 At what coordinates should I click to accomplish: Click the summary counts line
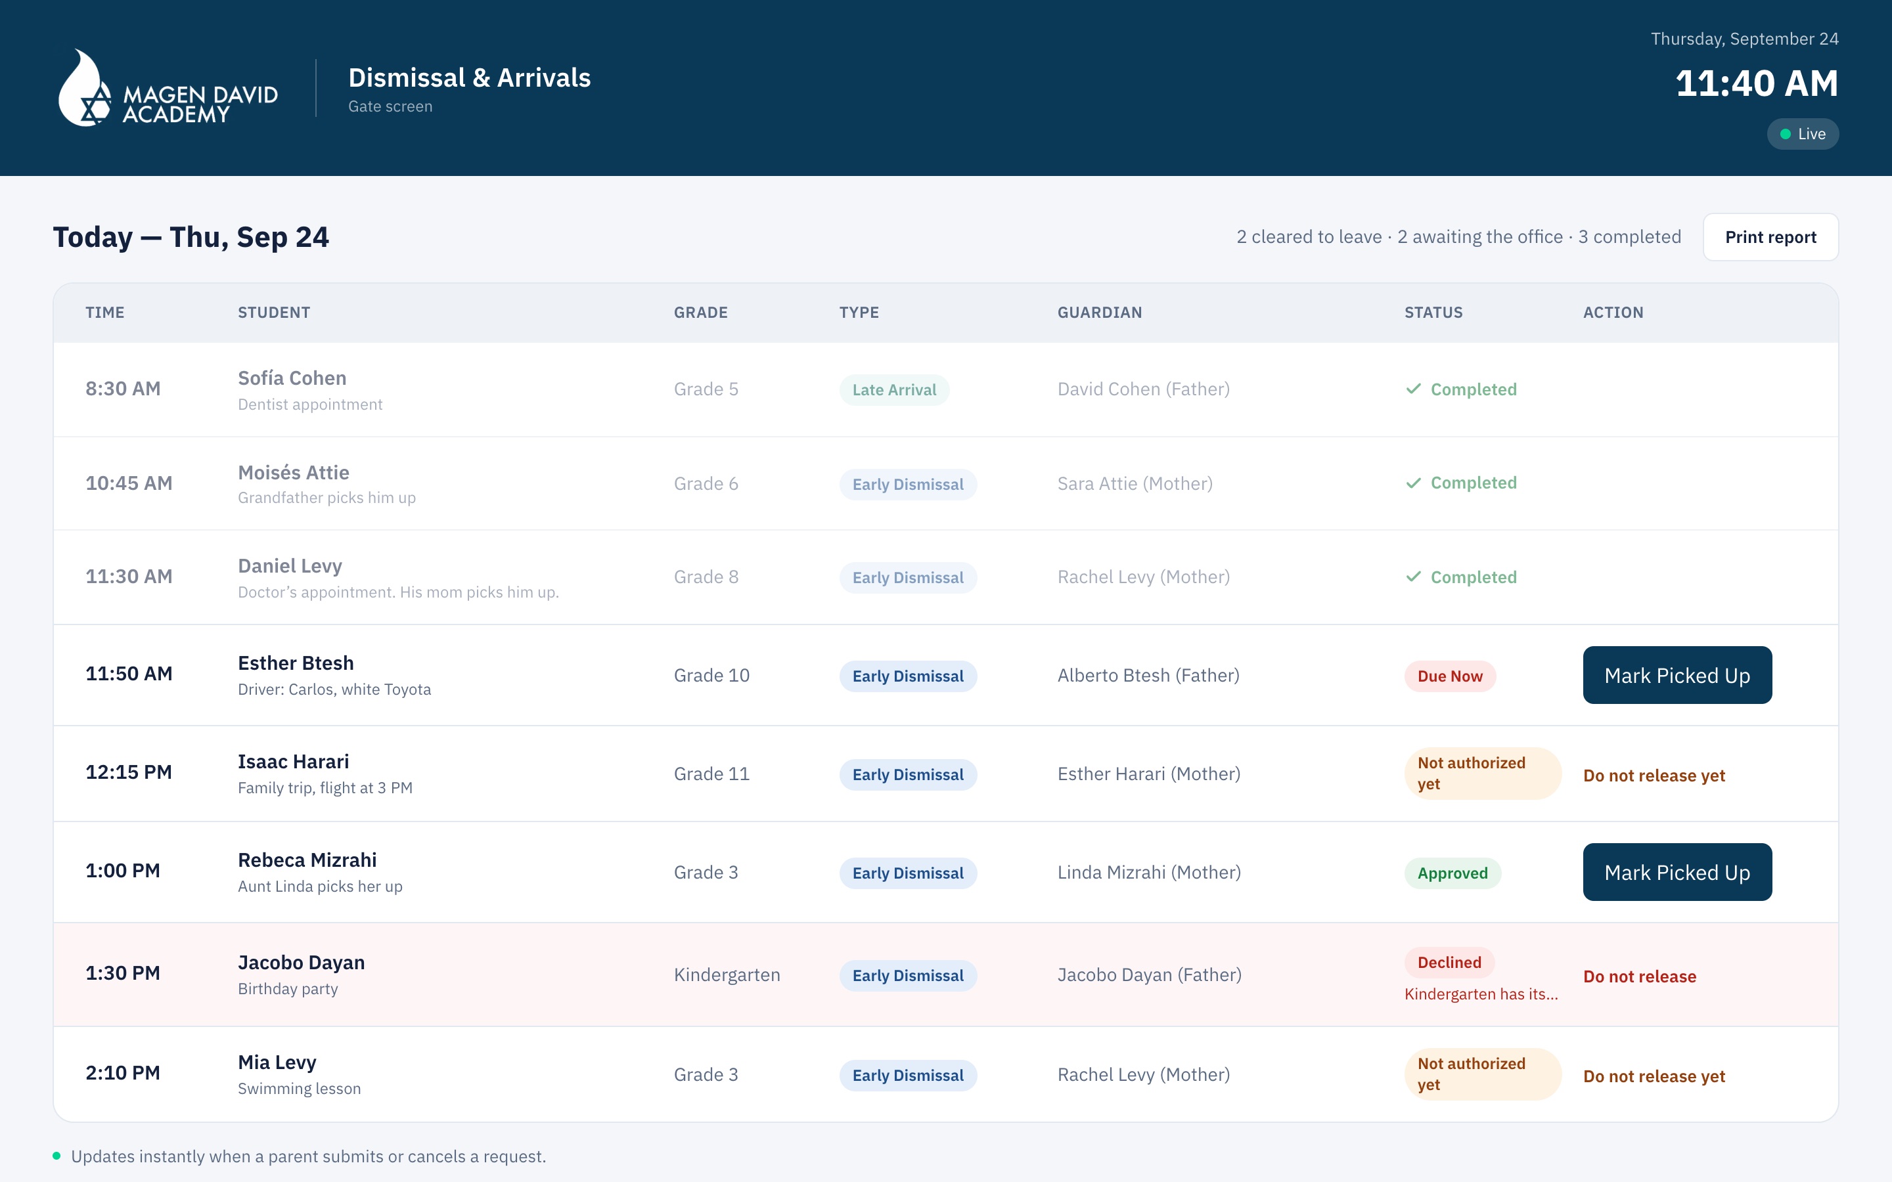(x=1458, y=237)
